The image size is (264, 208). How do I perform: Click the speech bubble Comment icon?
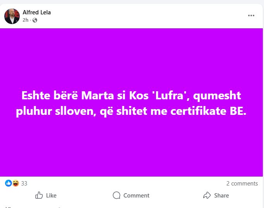(117, 195)
